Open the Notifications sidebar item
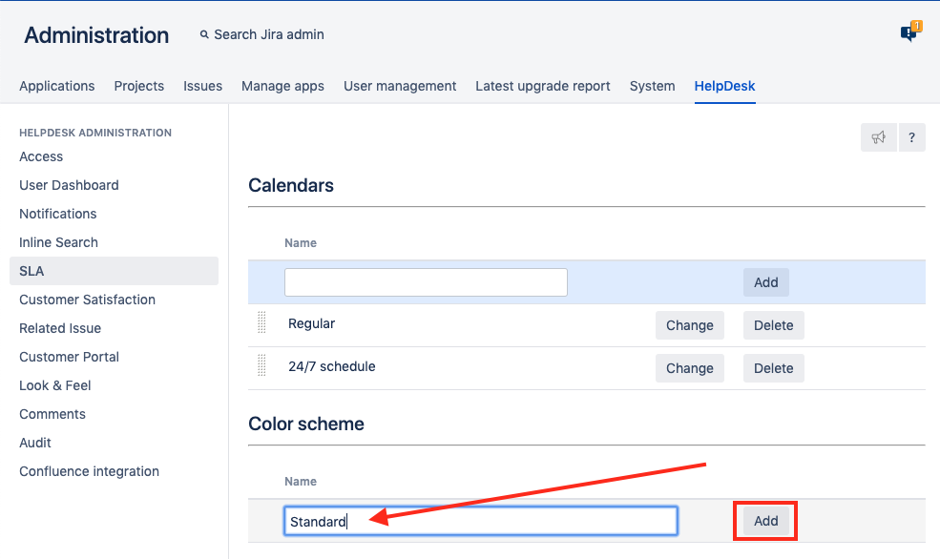 pyautogui.click(x=58, y=214)
